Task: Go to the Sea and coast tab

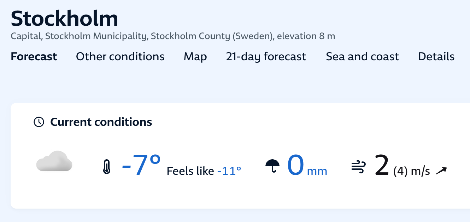Action: click(362, 56)
